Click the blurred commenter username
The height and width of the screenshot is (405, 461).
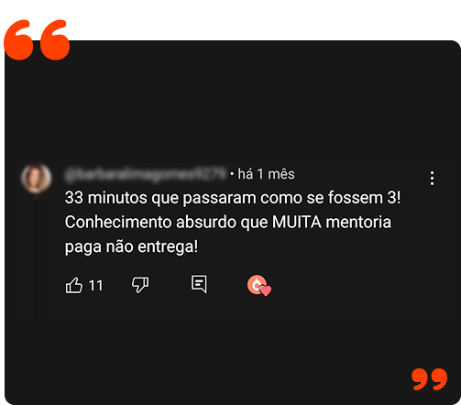145,175
